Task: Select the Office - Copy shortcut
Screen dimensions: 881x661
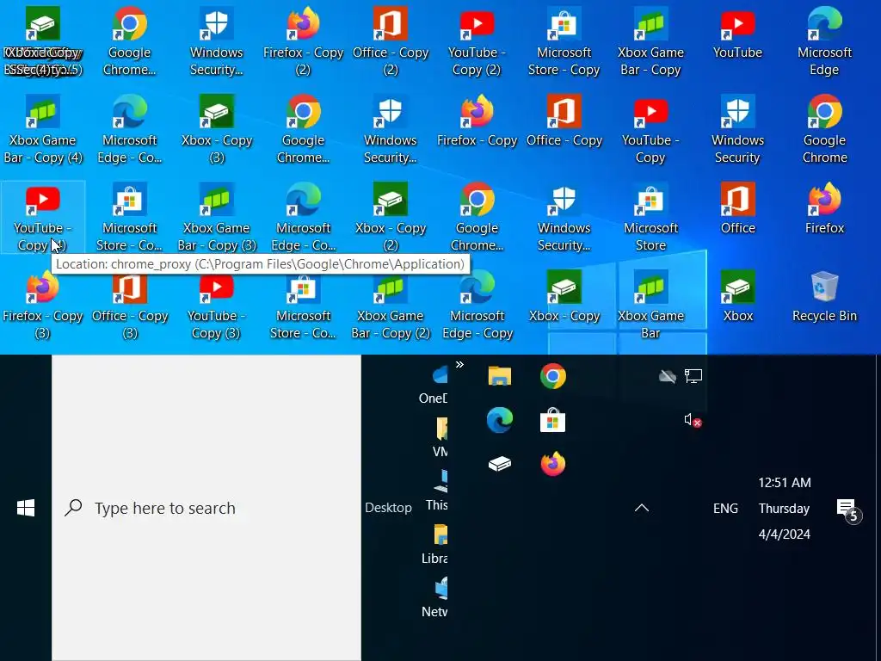Action: click(564, 121)
